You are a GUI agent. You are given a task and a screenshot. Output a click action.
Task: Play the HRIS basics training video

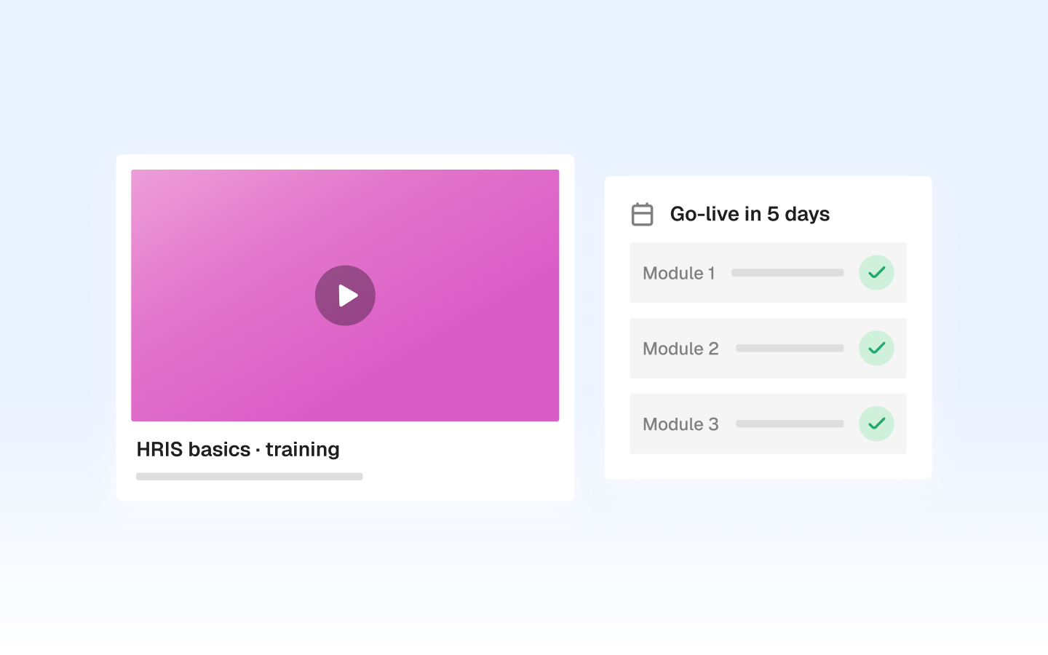click(x=345, y=295)
